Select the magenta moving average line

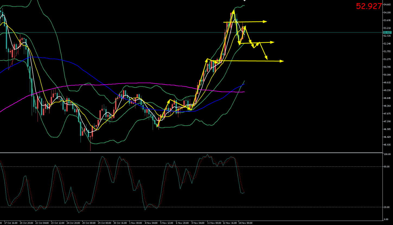[x=136, y=83]
